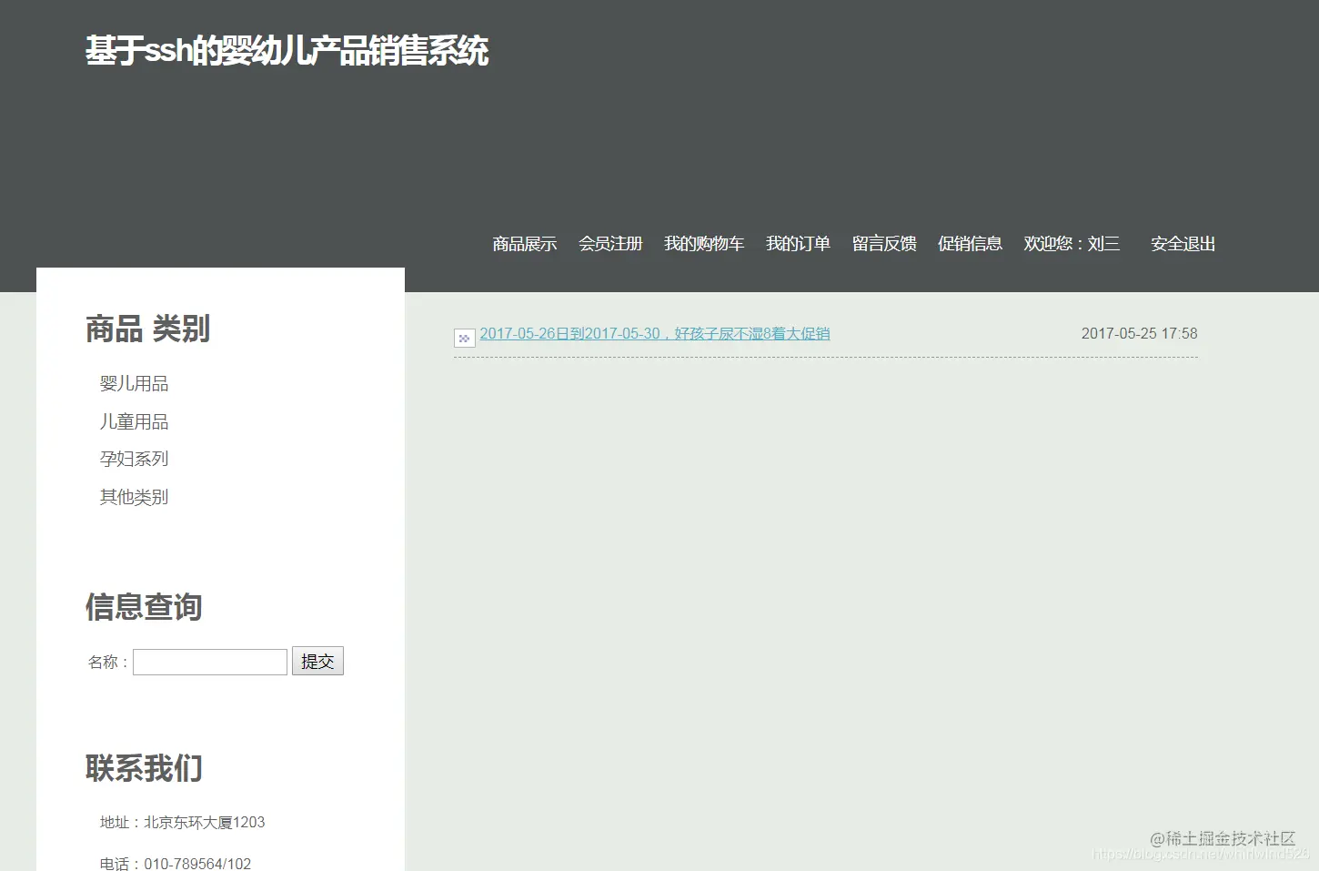1319x871 pixels.
Task: Click the 信息查询 heading
Action: tap(144, 607)
